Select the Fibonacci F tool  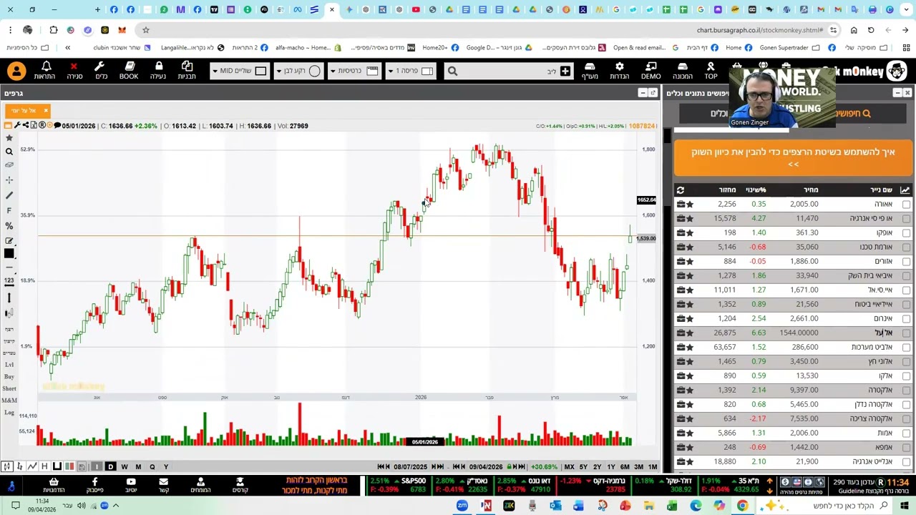(x=9, y=210)
